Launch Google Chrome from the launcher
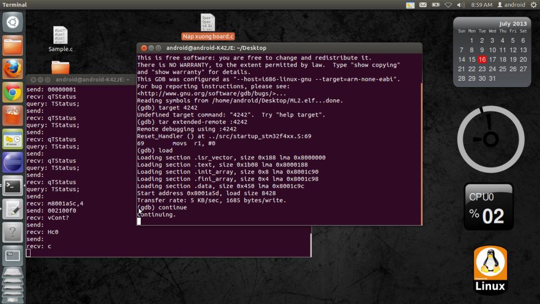Screen dimensions: 540x304 (x=13, y=92)
